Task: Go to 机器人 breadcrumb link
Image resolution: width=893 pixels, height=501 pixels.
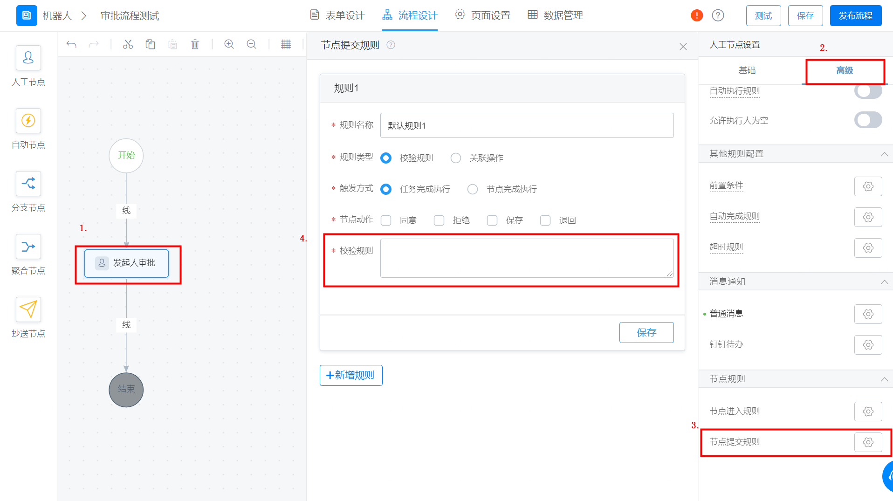Action: tap(57, 16)
